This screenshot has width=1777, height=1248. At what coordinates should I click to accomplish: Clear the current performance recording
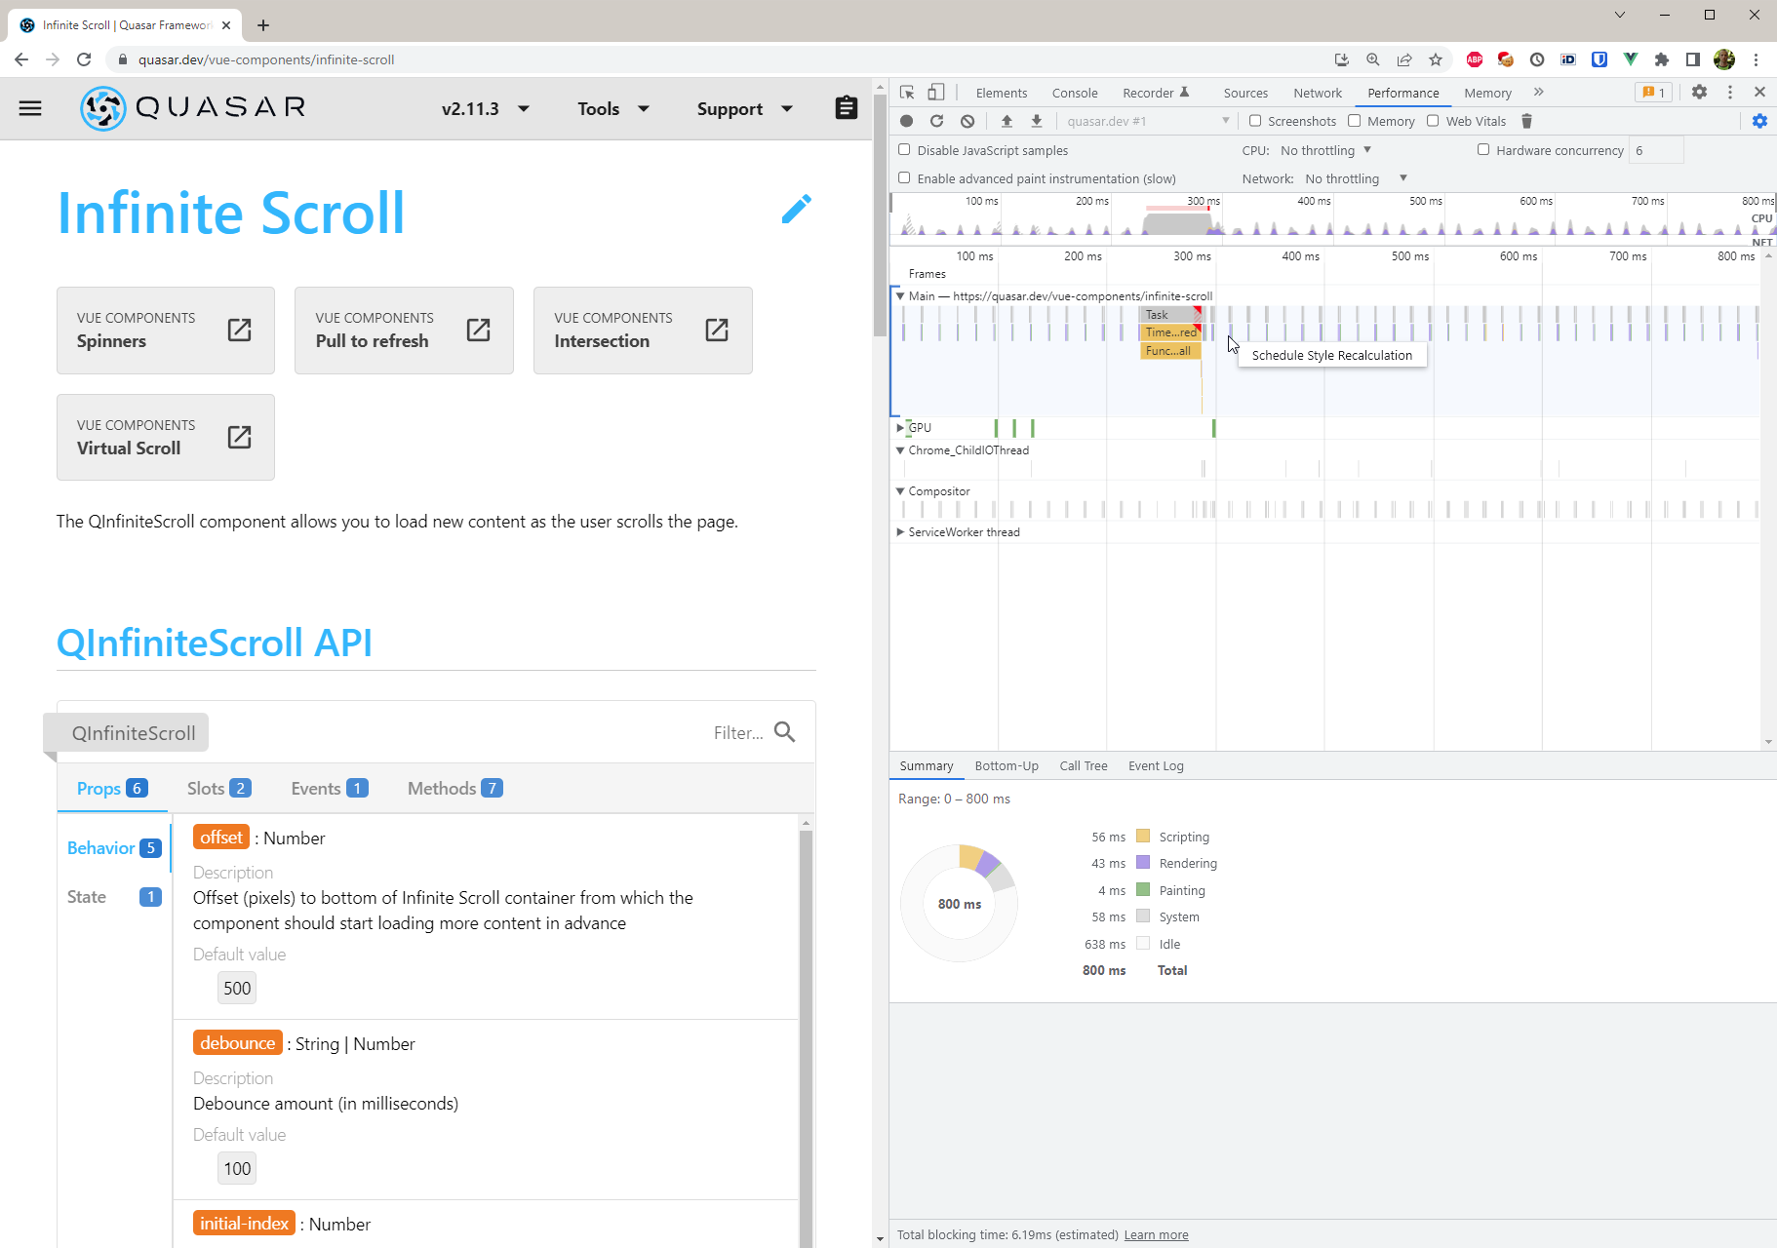click(967, 121)
